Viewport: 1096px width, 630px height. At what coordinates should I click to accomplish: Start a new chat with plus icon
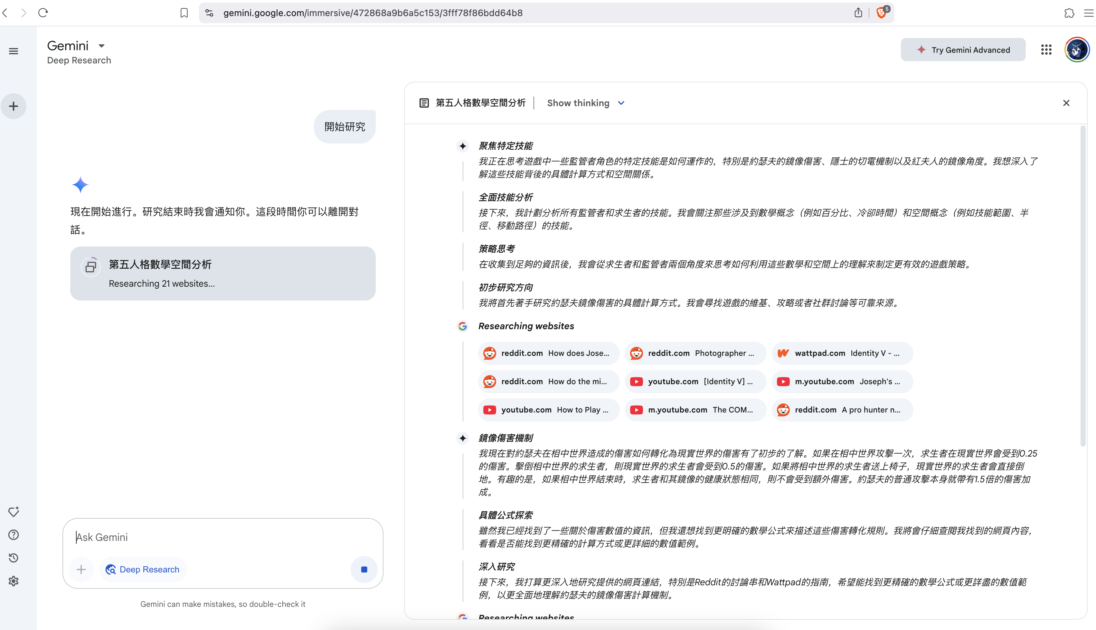(14, 106)
